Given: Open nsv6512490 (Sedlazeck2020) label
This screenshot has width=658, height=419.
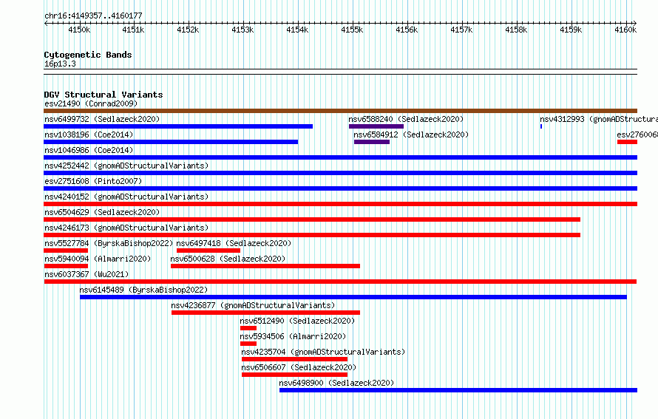Looking at the screenshot, I should tap(297, 321).
